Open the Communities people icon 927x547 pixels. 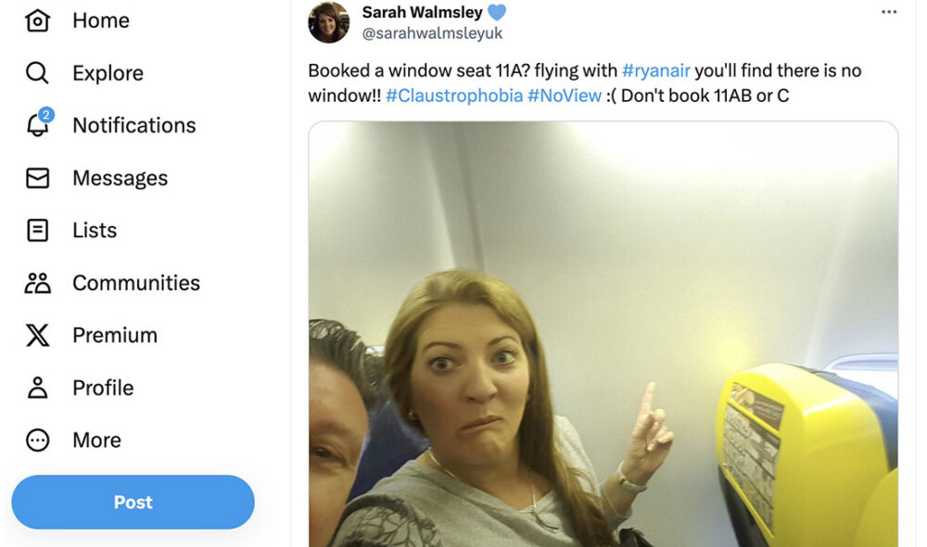37,283
